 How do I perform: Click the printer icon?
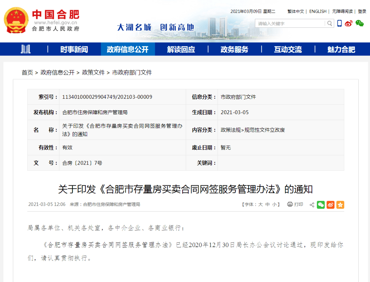point(290,204)
